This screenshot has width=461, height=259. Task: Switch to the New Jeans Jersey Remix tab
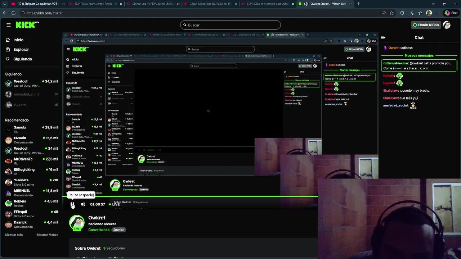tap(96, 4)
